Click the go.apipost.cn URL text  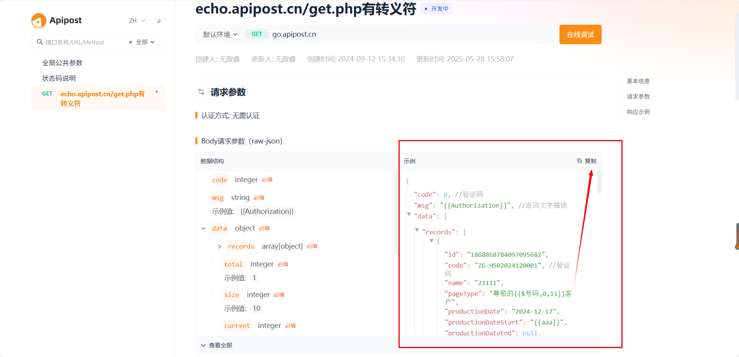(294, 34)
